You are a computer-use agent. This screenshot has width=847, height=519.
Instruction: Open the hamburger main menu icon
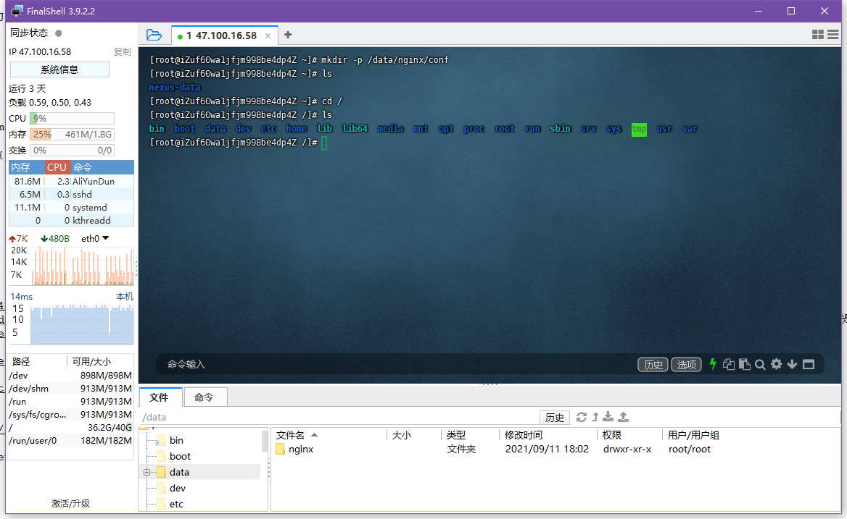(x=833, y=35)
